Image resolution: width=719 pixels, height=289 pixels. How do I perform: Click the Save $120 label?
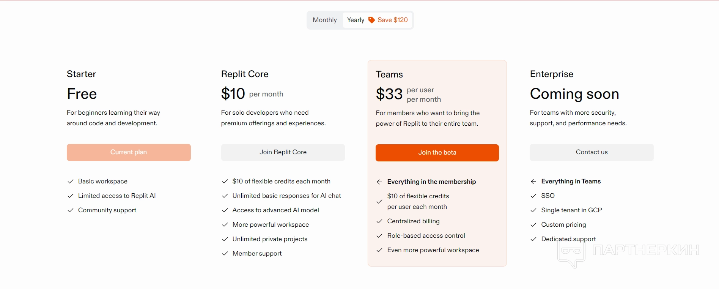pyautogui.click(x=392, y=20)
